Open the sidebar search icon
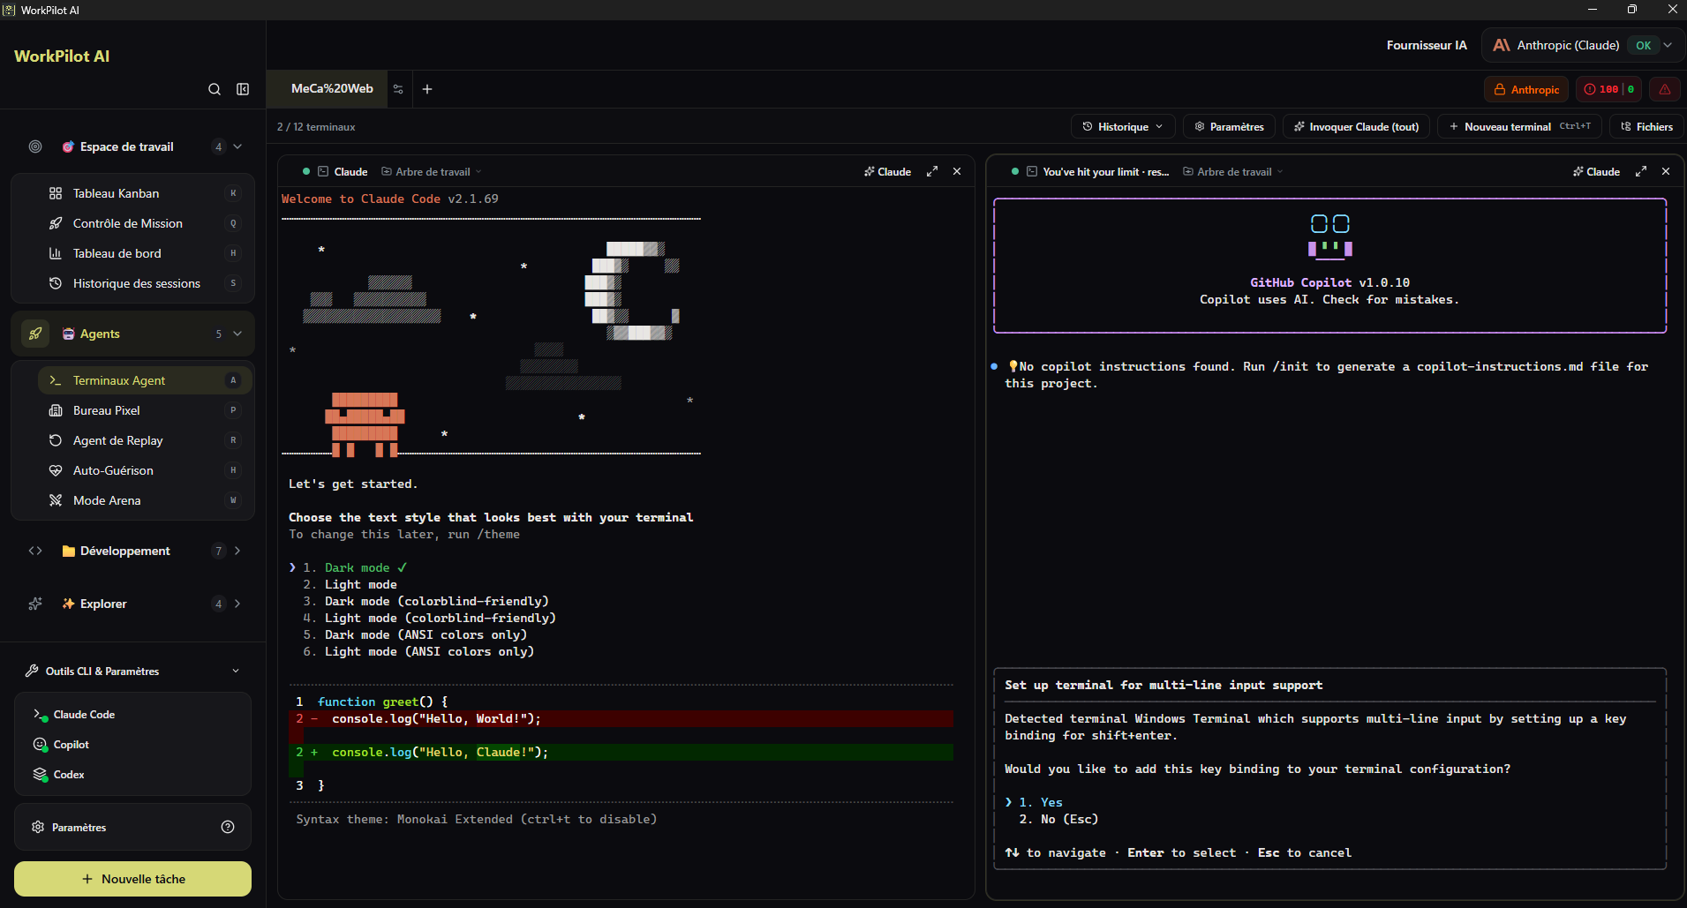1687x908 pixels. (215, 89)
